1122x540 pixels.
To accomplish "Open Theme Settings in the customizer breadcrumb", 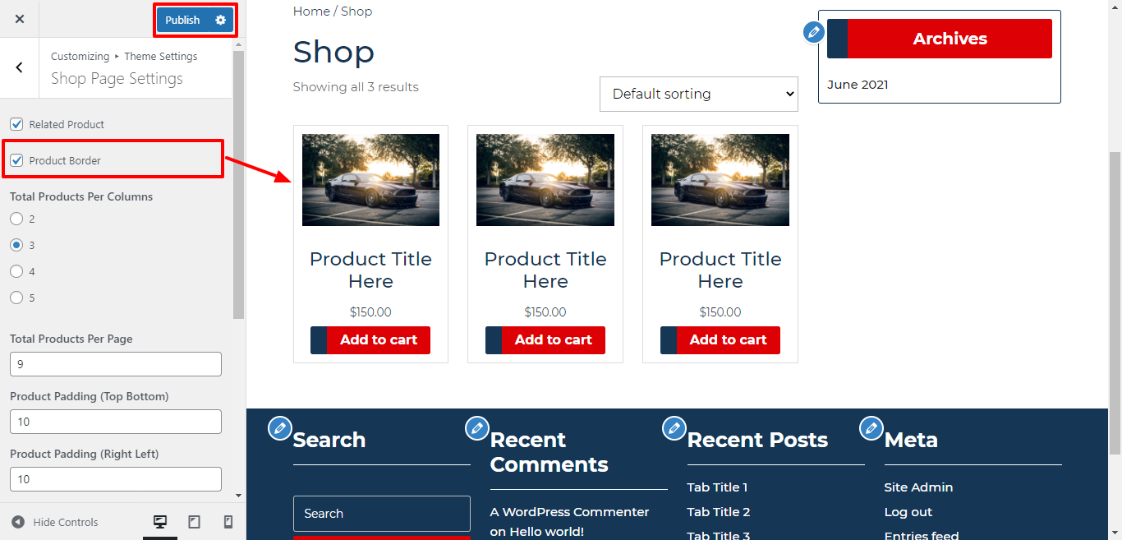I will pos(160,56).
